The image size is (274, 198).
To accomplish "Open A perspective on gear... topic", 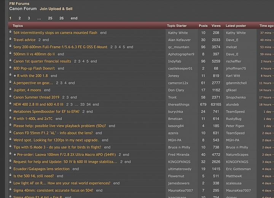I will 33,83.
